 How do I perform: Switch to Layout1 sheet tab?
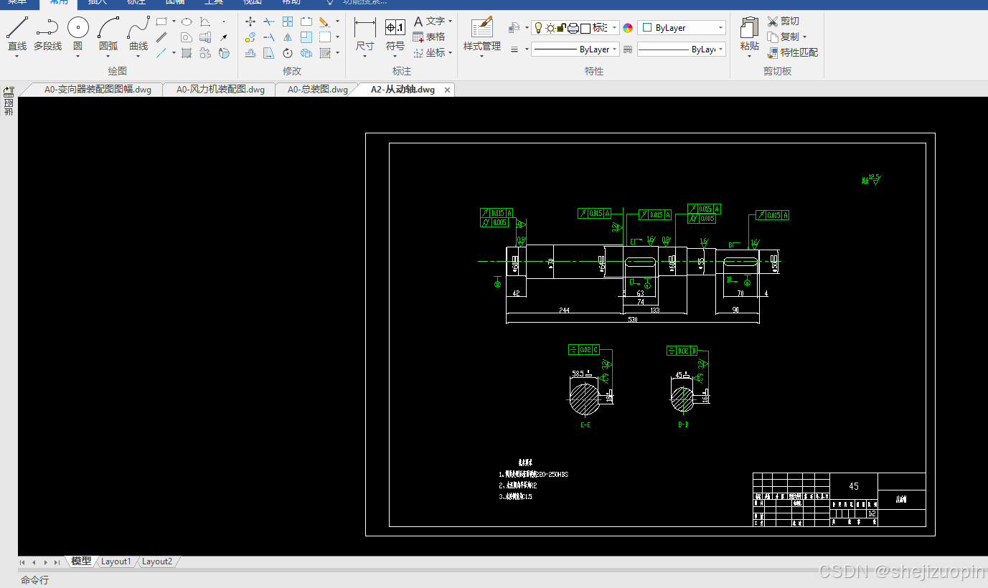click(x=116, y=561)
